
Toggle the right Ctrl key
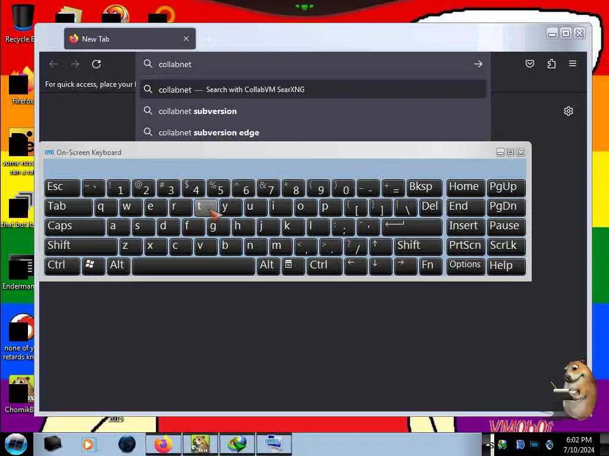pyautogui.click(x=325, y=266)
